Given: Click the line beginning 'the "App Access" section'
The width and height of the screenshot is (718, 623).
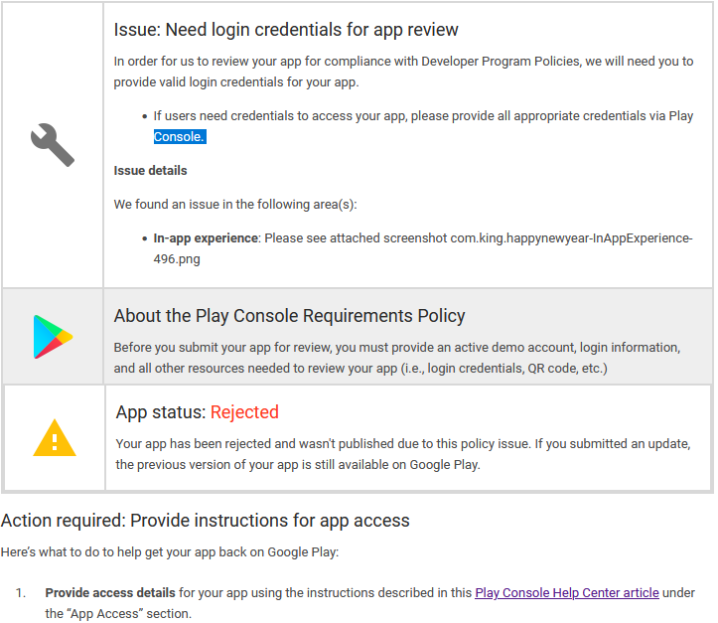Looking at the screenshot, I should [x=118, y=614].
